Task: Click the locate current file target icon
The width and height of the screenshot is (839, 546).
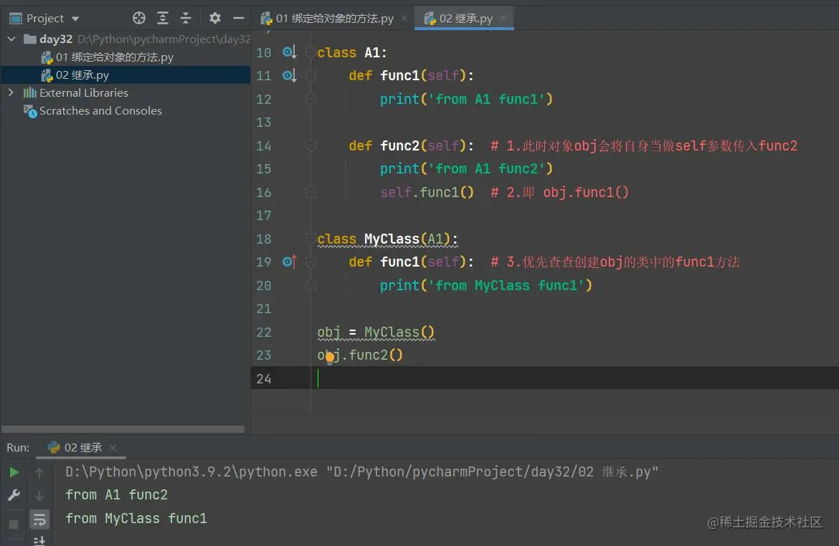Action: point(139,18)
